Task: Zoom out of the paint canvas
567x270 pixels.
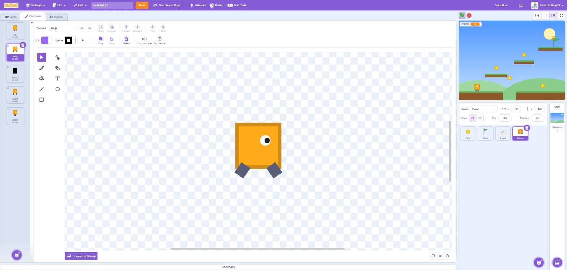Action: [x=433, y=256]
